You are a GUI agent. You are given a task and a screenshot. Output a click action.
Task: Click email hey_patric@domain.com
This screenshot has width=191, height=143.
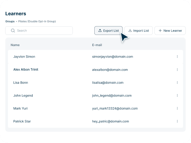pyautogui.click(x=111, y=122)
